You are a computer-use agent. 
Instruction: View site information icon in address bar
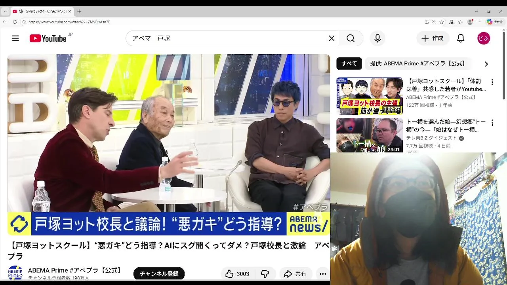[24, 22]
